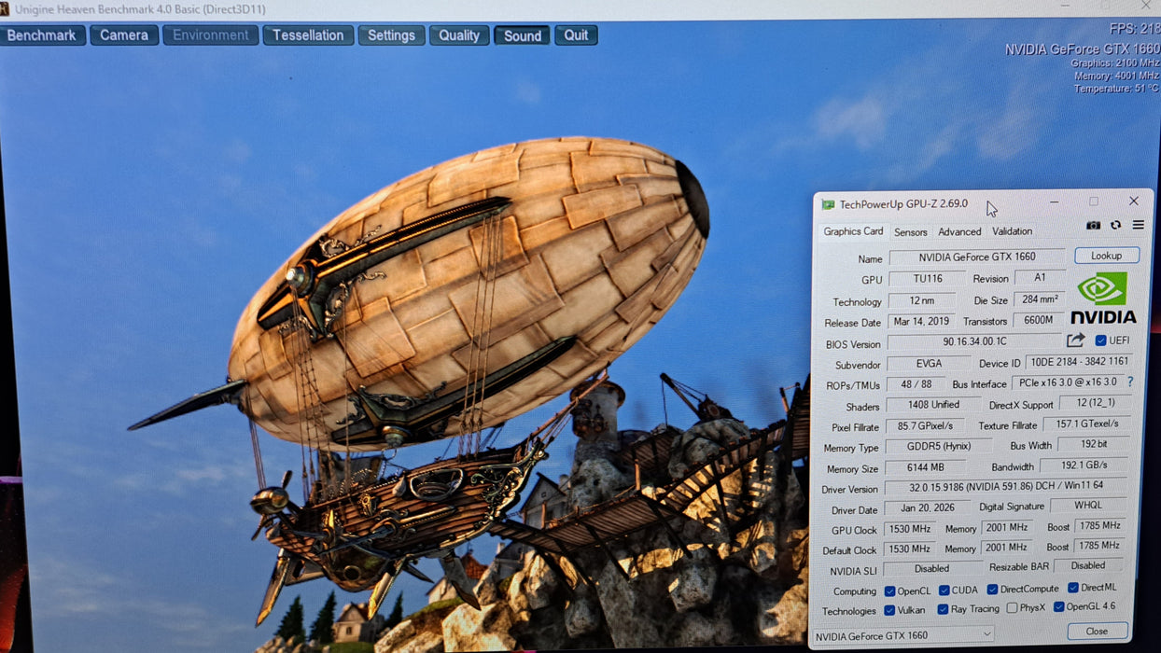Click Benchmark in Heaven menu bar
1161x653 pixels.
coord(42,35)
